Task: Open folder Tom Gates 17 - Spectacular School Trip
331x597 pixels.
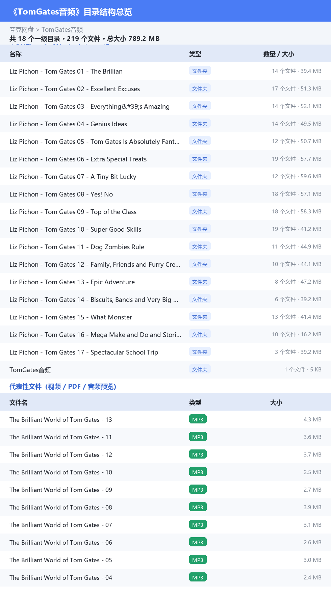Action: point(165,352)
